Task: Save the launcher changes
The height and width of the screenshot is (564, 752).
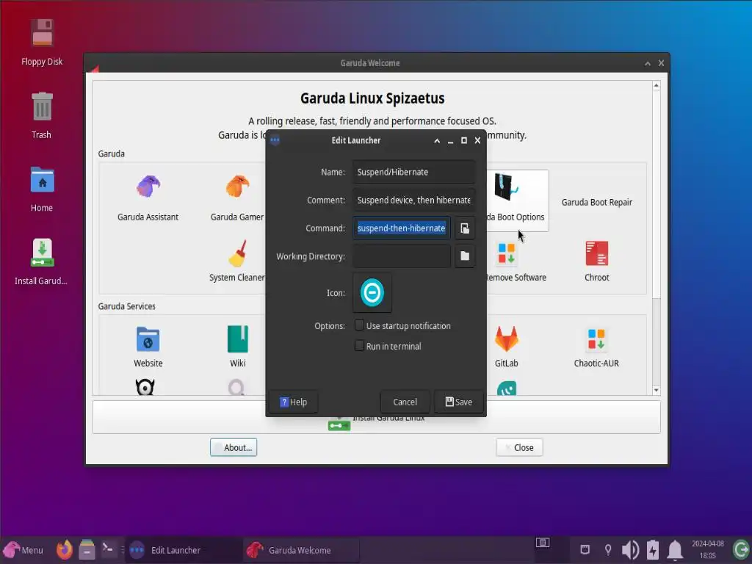Action: [x=458, y=402]
